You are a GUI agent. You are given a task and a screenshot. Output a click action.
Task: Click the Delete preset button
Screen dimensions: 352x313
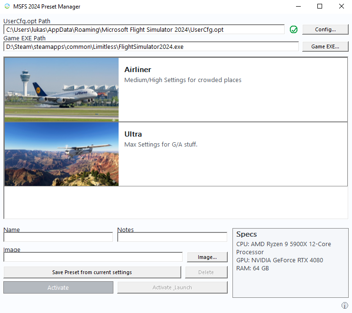click(206, 272)
